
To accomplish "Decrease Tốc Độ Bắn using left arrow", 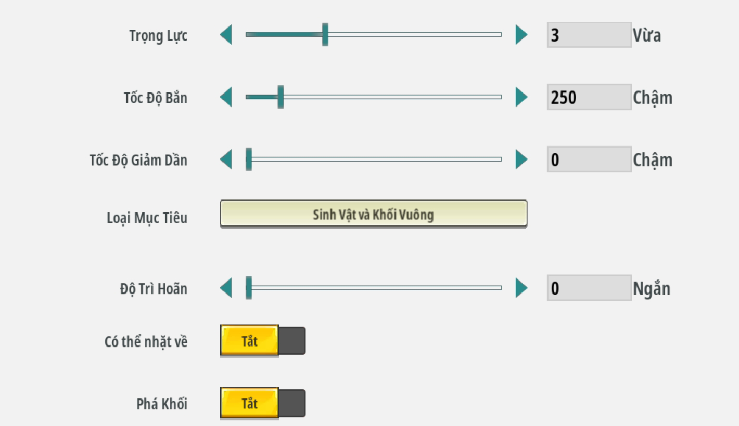I will pos(226,97).
